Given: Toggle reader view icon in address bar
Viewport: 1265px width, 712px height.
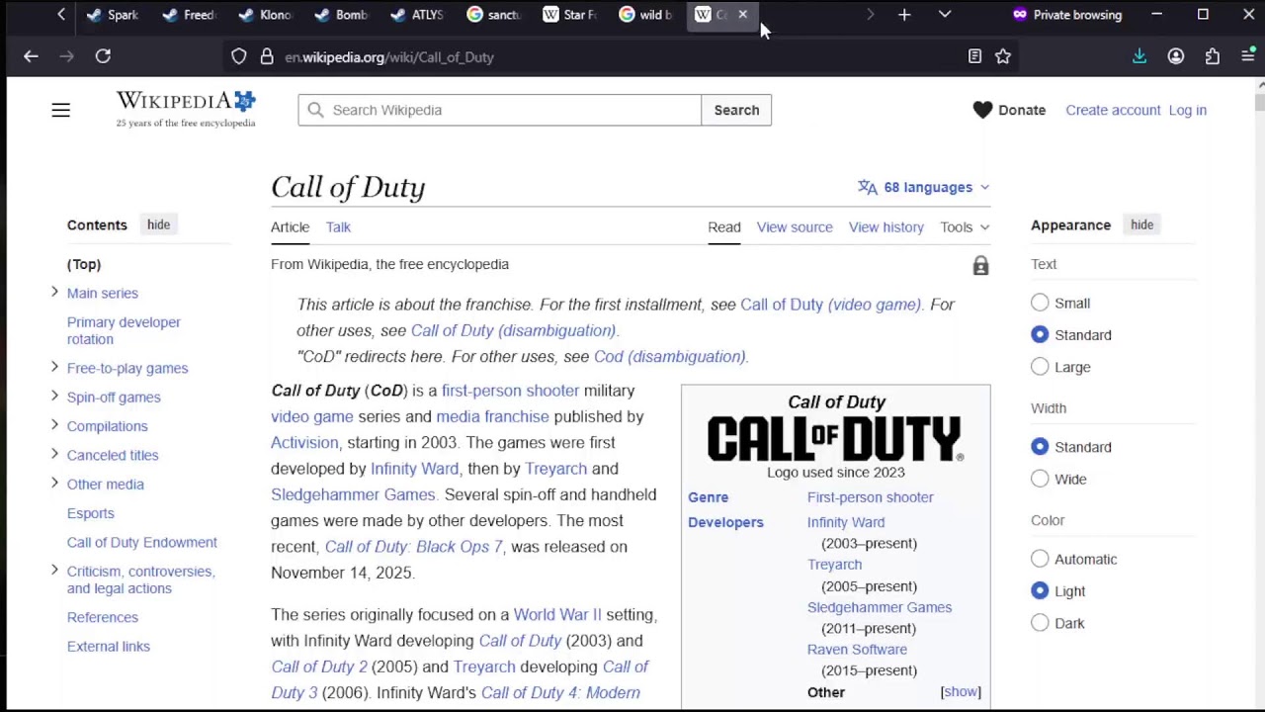Looking at the screenshot, I should point(974,56).
